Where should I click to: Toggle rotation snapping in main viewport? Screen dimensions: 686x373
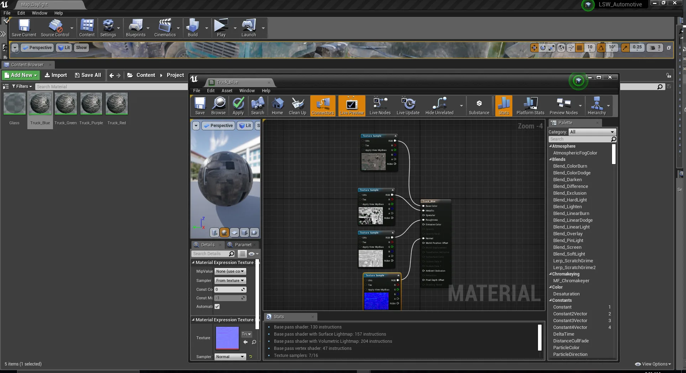601,47
